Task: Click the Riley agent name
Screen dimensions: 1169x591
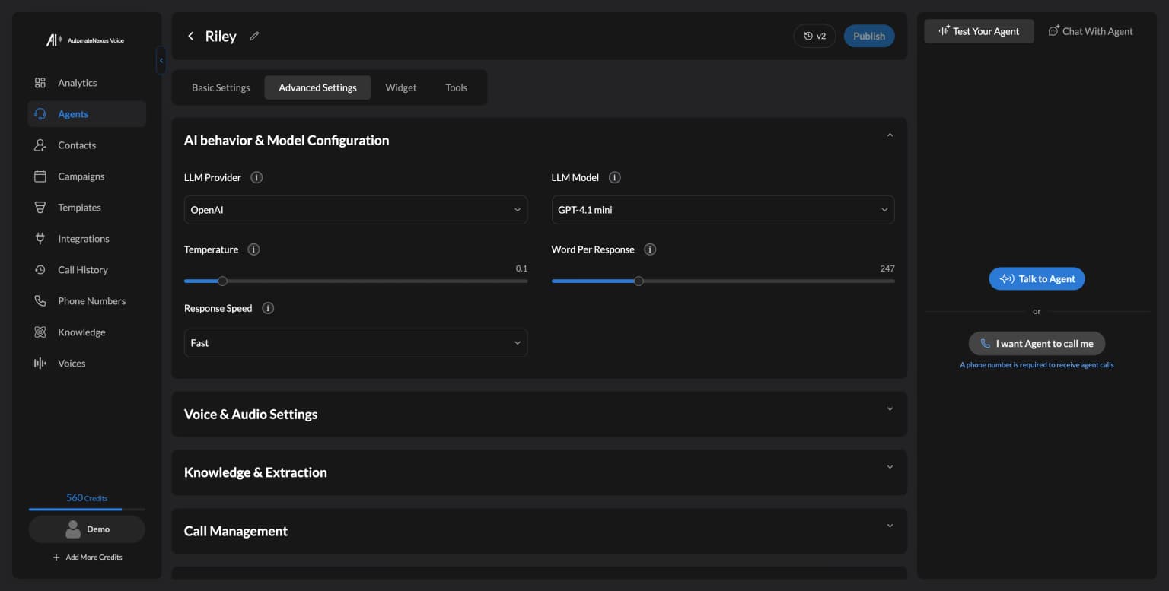Action: point(221,37)
